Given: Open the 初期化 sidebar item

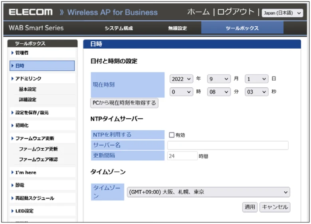Looking at the screenshot, I should coord(42,126).
